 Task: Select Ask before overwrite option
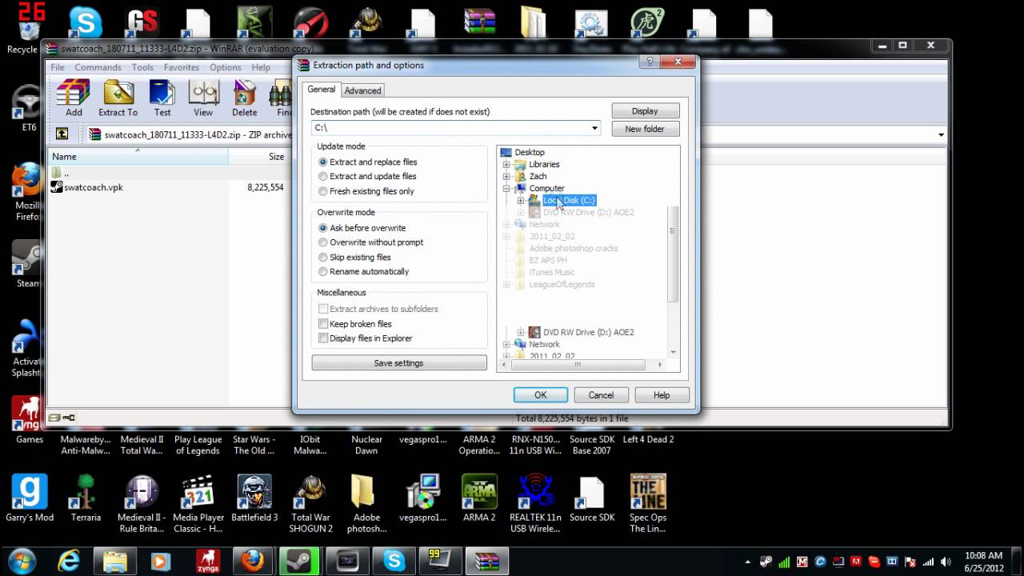pyautogui.click(x=362, y=228)
